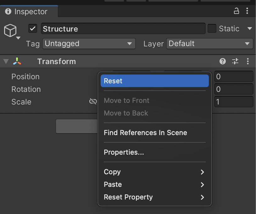Select Properties... from the context menu
256x214 pixels.
coord(124,152)
